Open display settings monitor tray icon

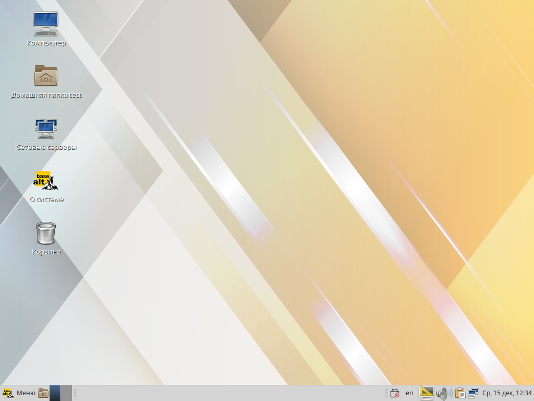click(x=427, y=393)
